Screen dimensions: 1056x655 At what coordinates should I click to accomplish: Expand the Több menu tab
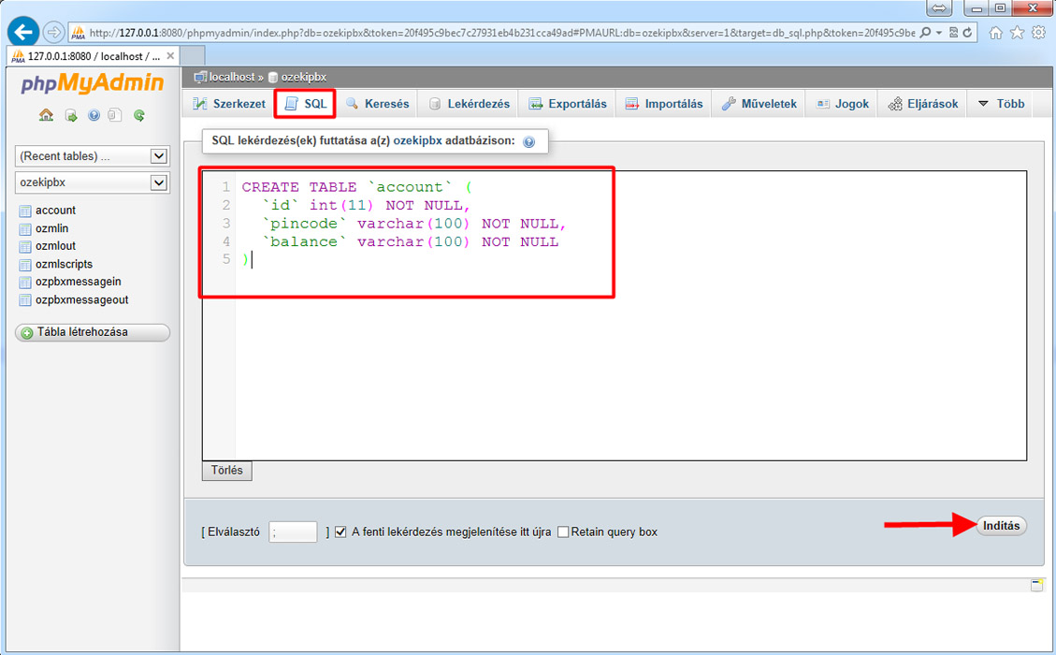point(1001,104)
